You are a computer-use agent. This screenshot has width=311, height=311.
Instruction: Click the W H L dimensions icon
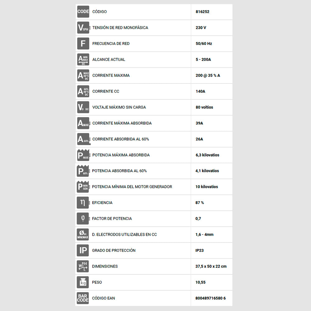pos(83,266)
